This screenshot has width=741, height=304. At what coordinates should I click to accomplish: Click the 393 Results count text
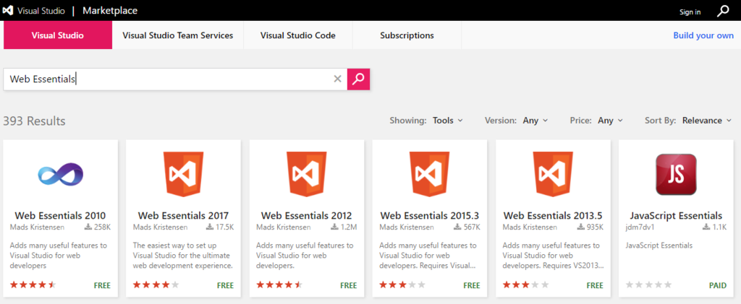tap(34, 121)
